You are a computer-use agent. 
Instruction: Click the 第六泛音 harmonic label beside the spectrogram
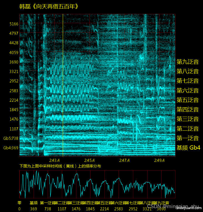tap(188, 91)
